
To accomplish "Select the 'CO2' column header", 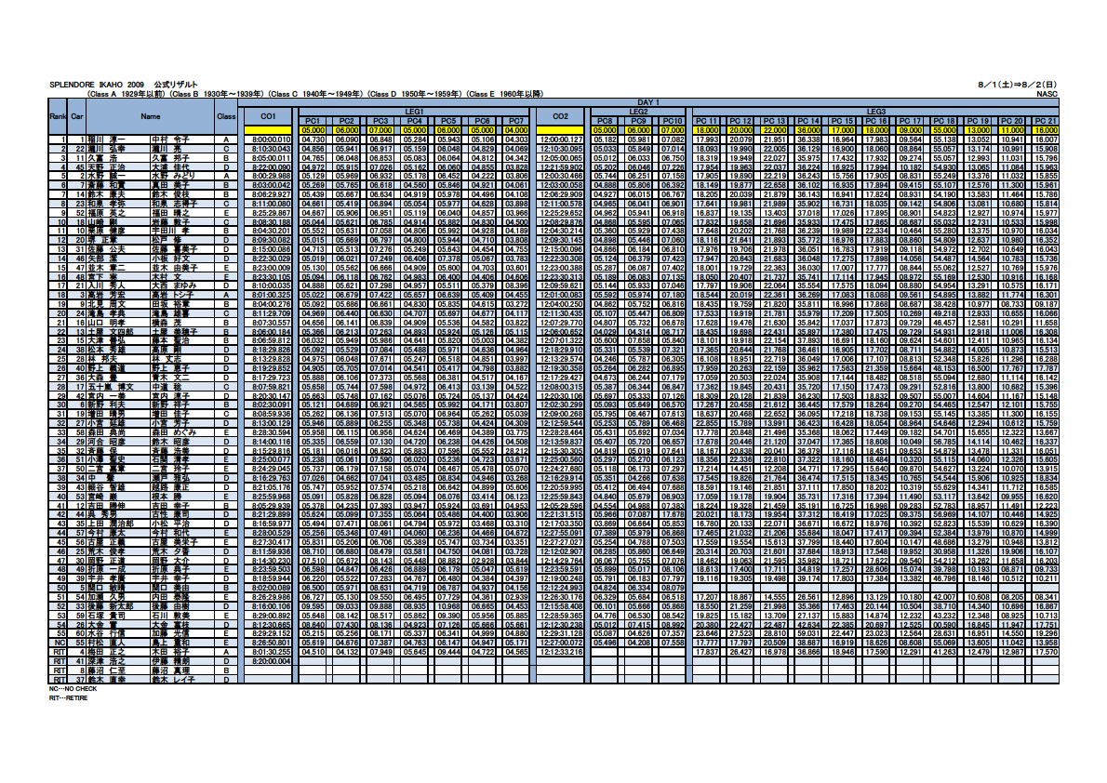I will point(560,116).
